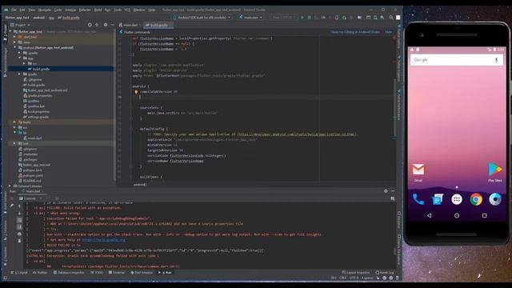Open the File menu
This screenshot has height=288, width=512.
click(x=14, y=10)
